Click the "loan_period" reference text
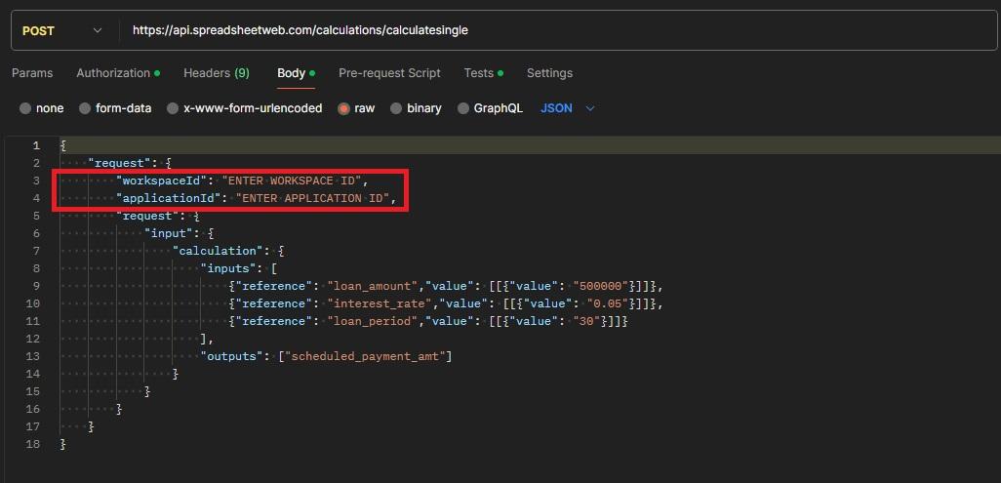Screen dimensions: 1001x483 372,321
